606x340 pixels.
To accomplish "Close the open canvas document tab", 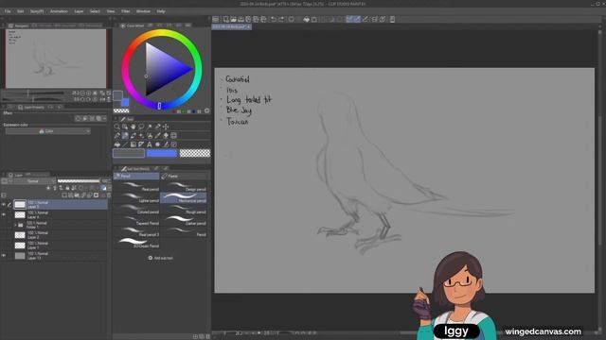I will [248, 26].
